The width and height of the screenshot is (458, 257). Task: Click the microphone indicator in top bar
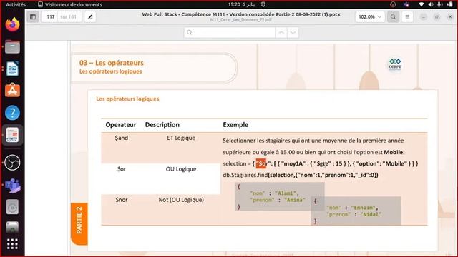point(440,4)
